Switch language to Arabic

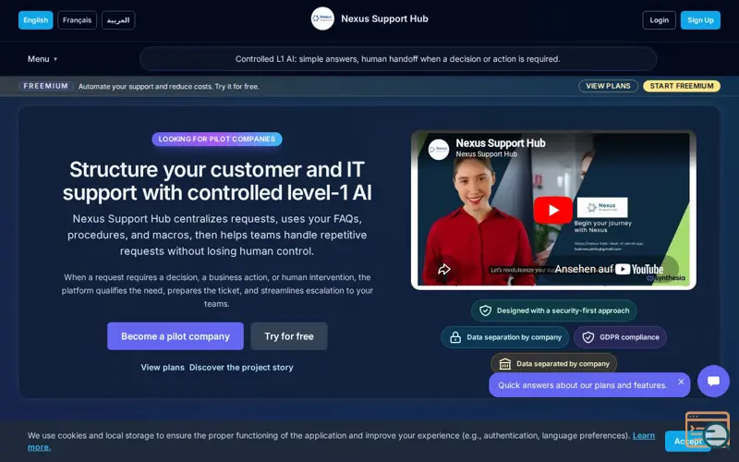click(x=118, y=20)
